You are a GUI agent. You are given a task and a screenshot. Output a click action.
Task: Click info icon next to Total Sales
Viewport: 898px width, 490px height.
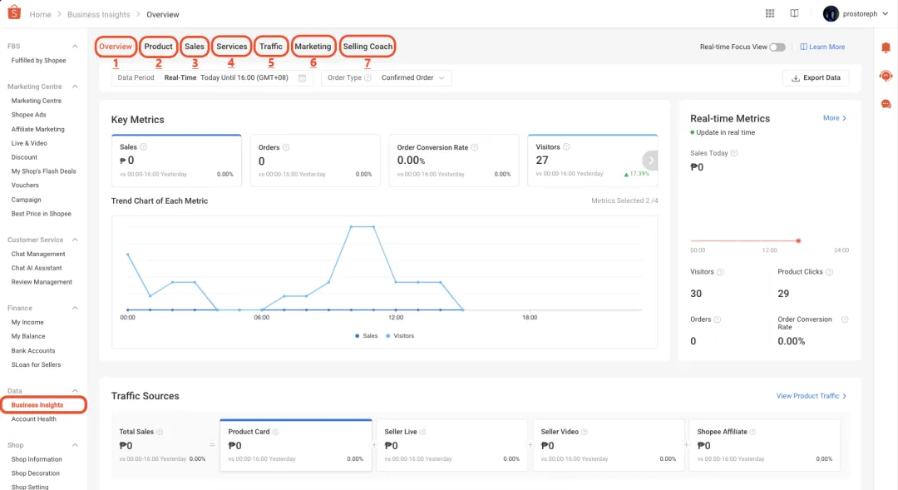160,432
